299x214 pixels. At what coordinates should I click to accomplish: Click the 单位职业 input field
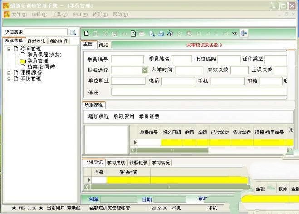click(128, 80)
